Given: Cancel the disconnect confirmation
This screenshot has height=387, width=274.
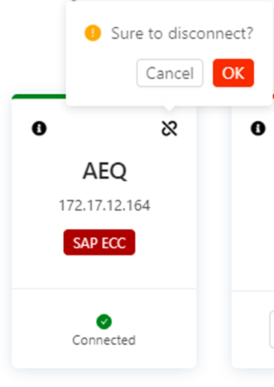Looking at the screenshot, I should (x=170, y=73).
